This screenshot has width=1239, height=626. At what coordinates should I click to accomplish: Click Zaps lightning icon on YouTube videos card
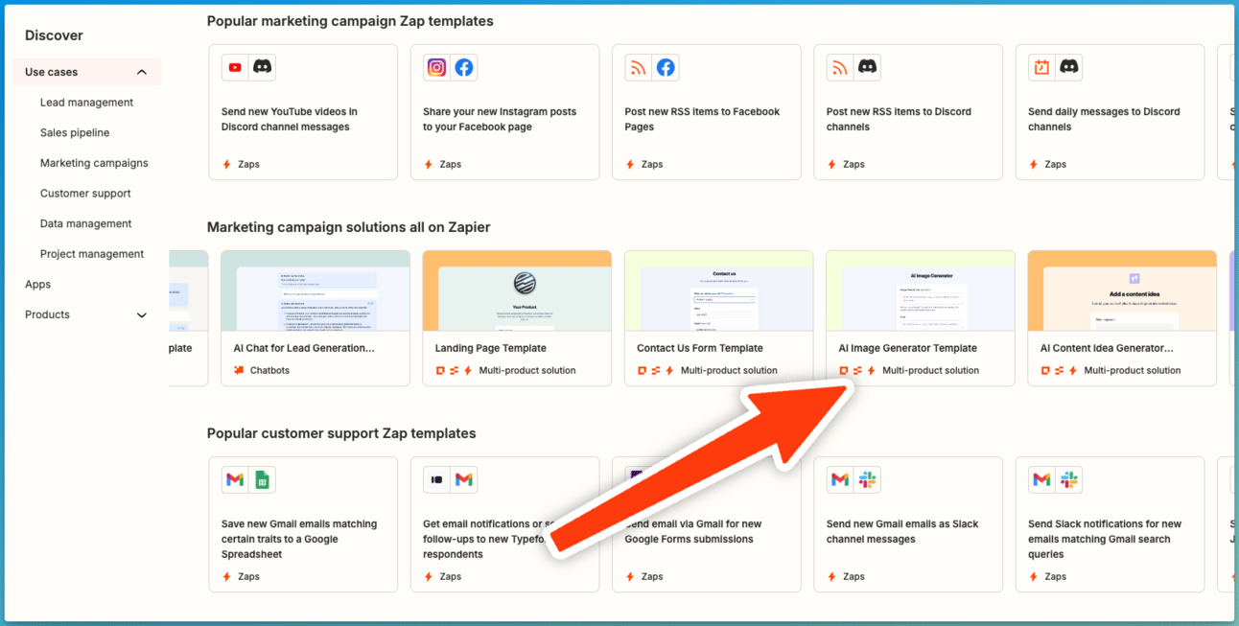[x=227, y=165]
